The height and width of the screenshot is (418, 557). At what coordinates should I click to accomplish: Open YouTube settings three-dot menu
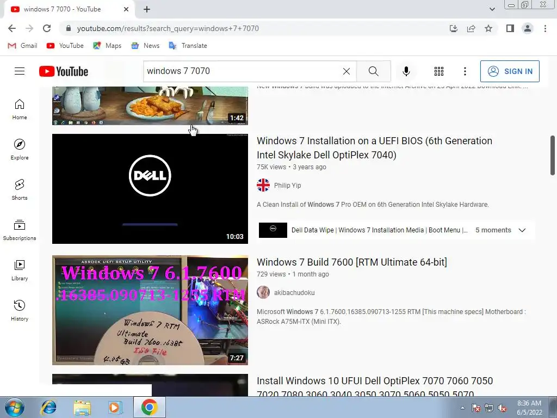pos(465,71)
